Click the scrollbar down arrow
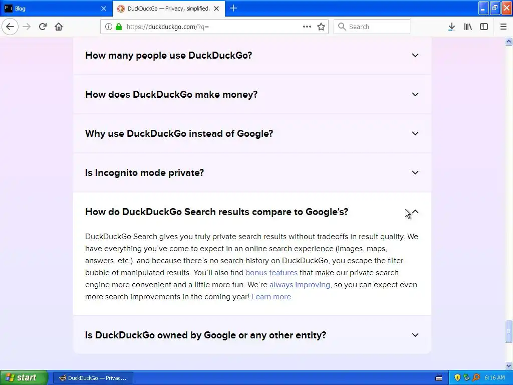 (509, 365)
